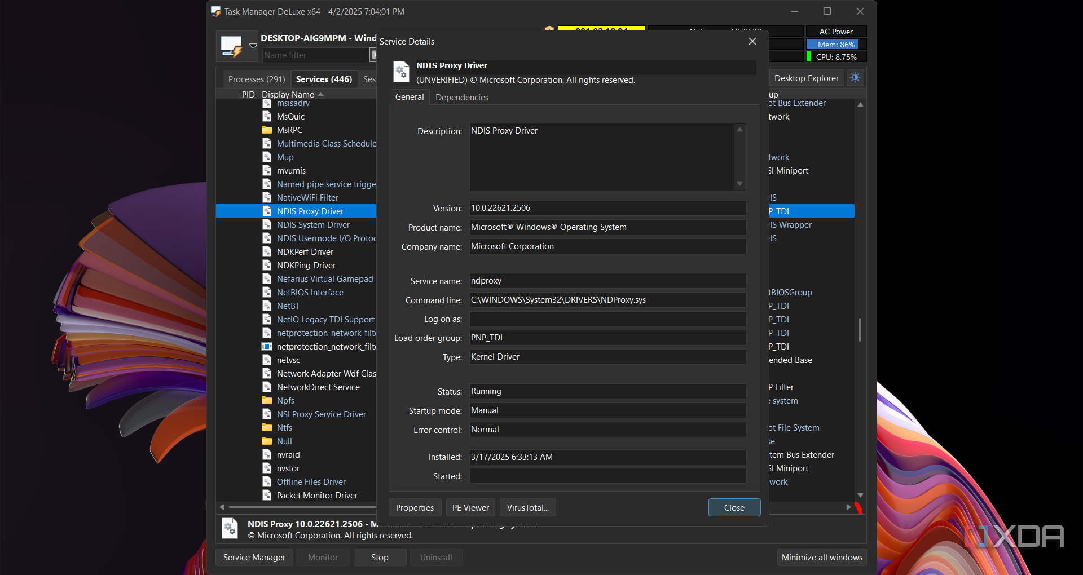Stop the selected NDIS Proxy service
This screenshot has width=1083, height=575.
pos(380,558)
